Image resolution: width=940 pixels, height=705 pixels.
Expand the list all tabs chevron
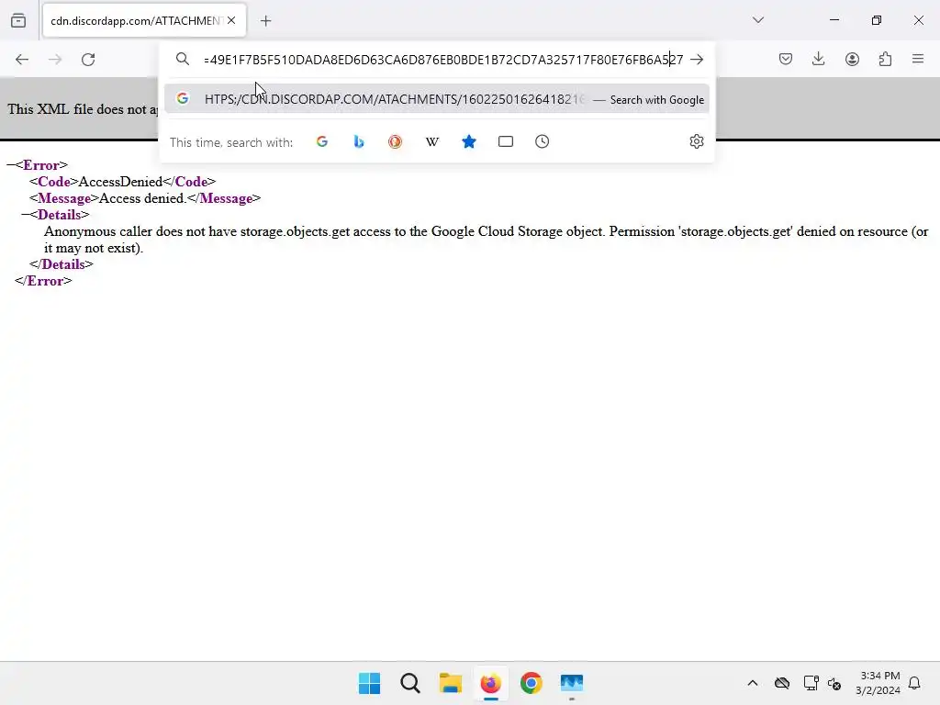[x=758, y=20]
